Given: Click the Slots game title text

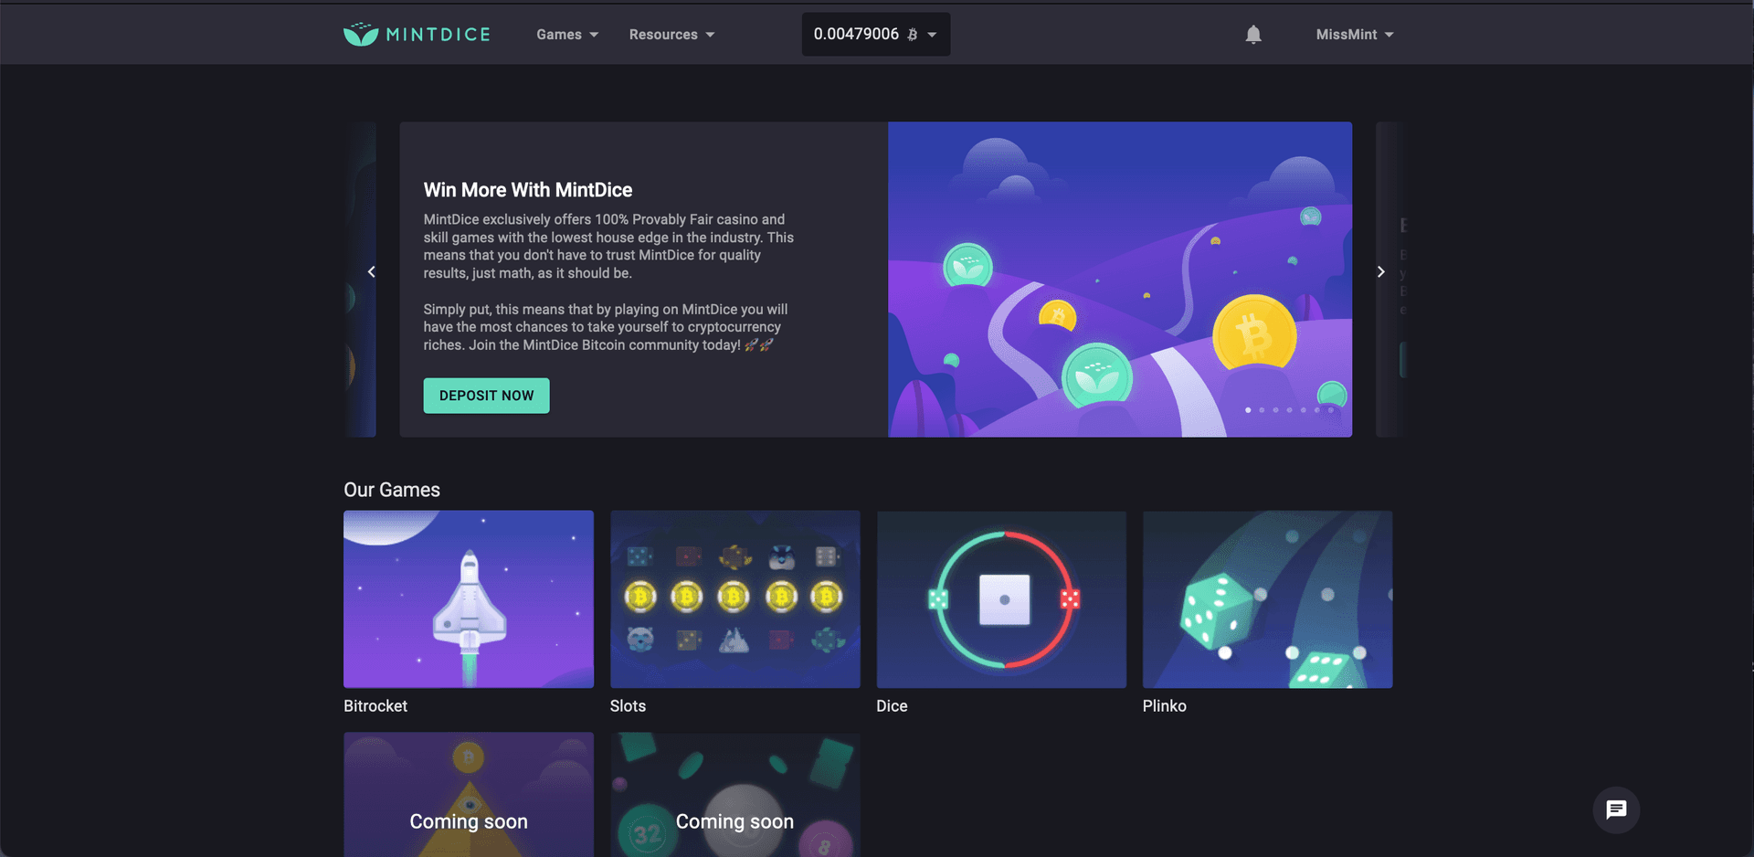Looking at the screenshot, I should point(628,706).
